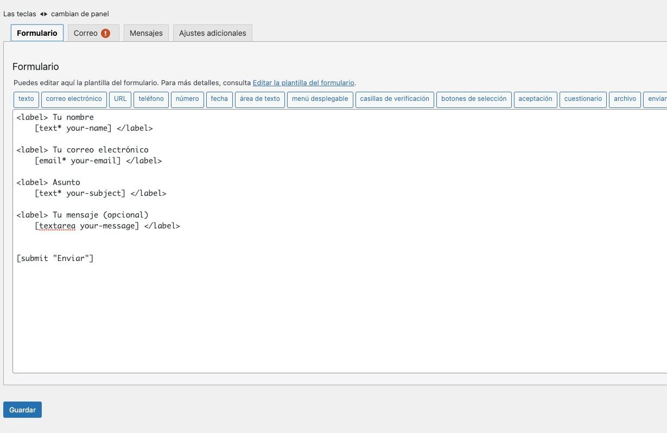
Task: Click the "Las teclas cambian de panel" hint
Action: click(x=56, y=14)
